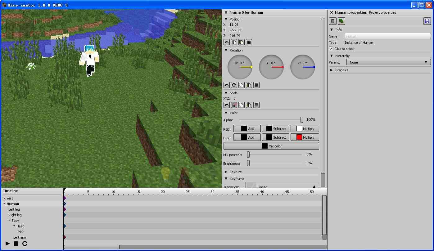Screen dimensions: 434x251
Task: Open grid icon in Rotation section
Action: (x=256, y=85)
